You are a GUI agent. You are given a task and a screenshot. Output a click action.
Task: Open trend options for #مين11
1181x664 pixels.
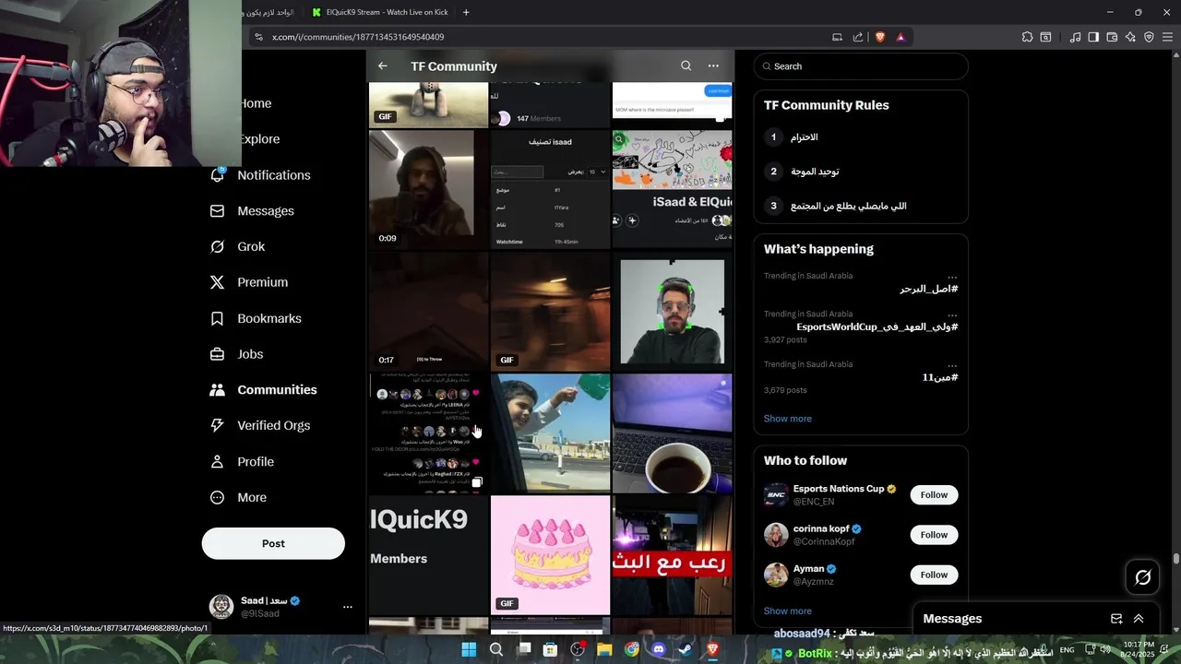(x=952, y=365)
